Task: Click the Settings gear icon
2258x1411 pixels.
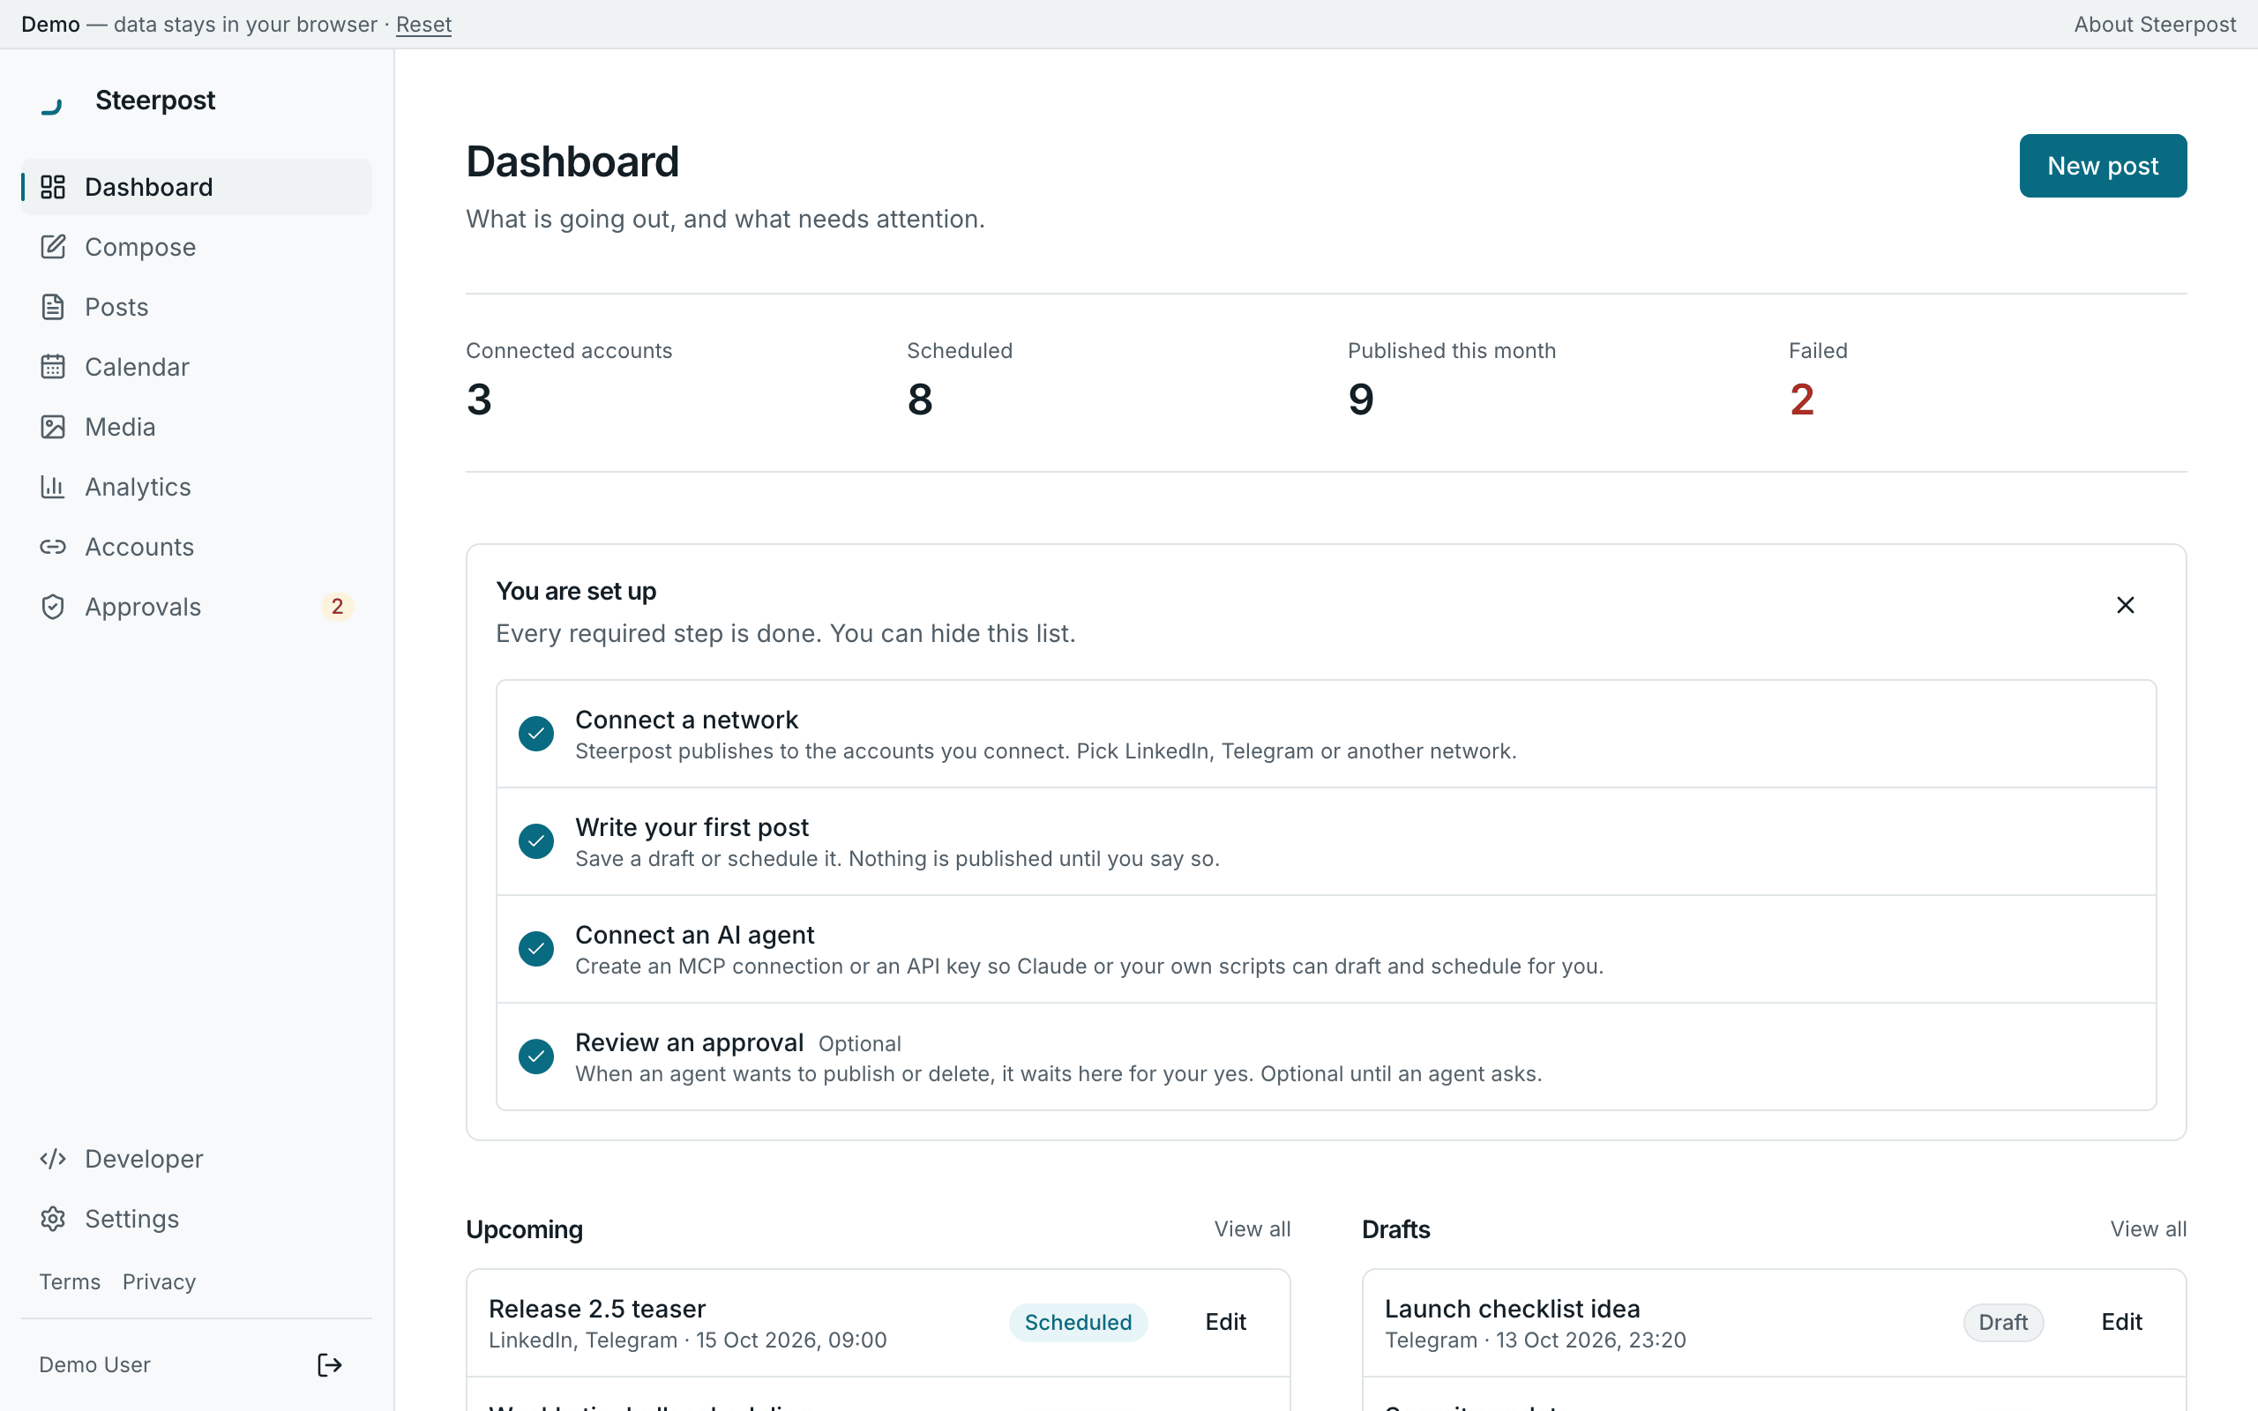Action: click(53, 1218)
